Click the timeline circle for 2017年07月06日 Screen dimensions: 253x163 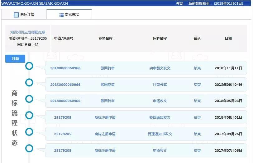(29, 148)
